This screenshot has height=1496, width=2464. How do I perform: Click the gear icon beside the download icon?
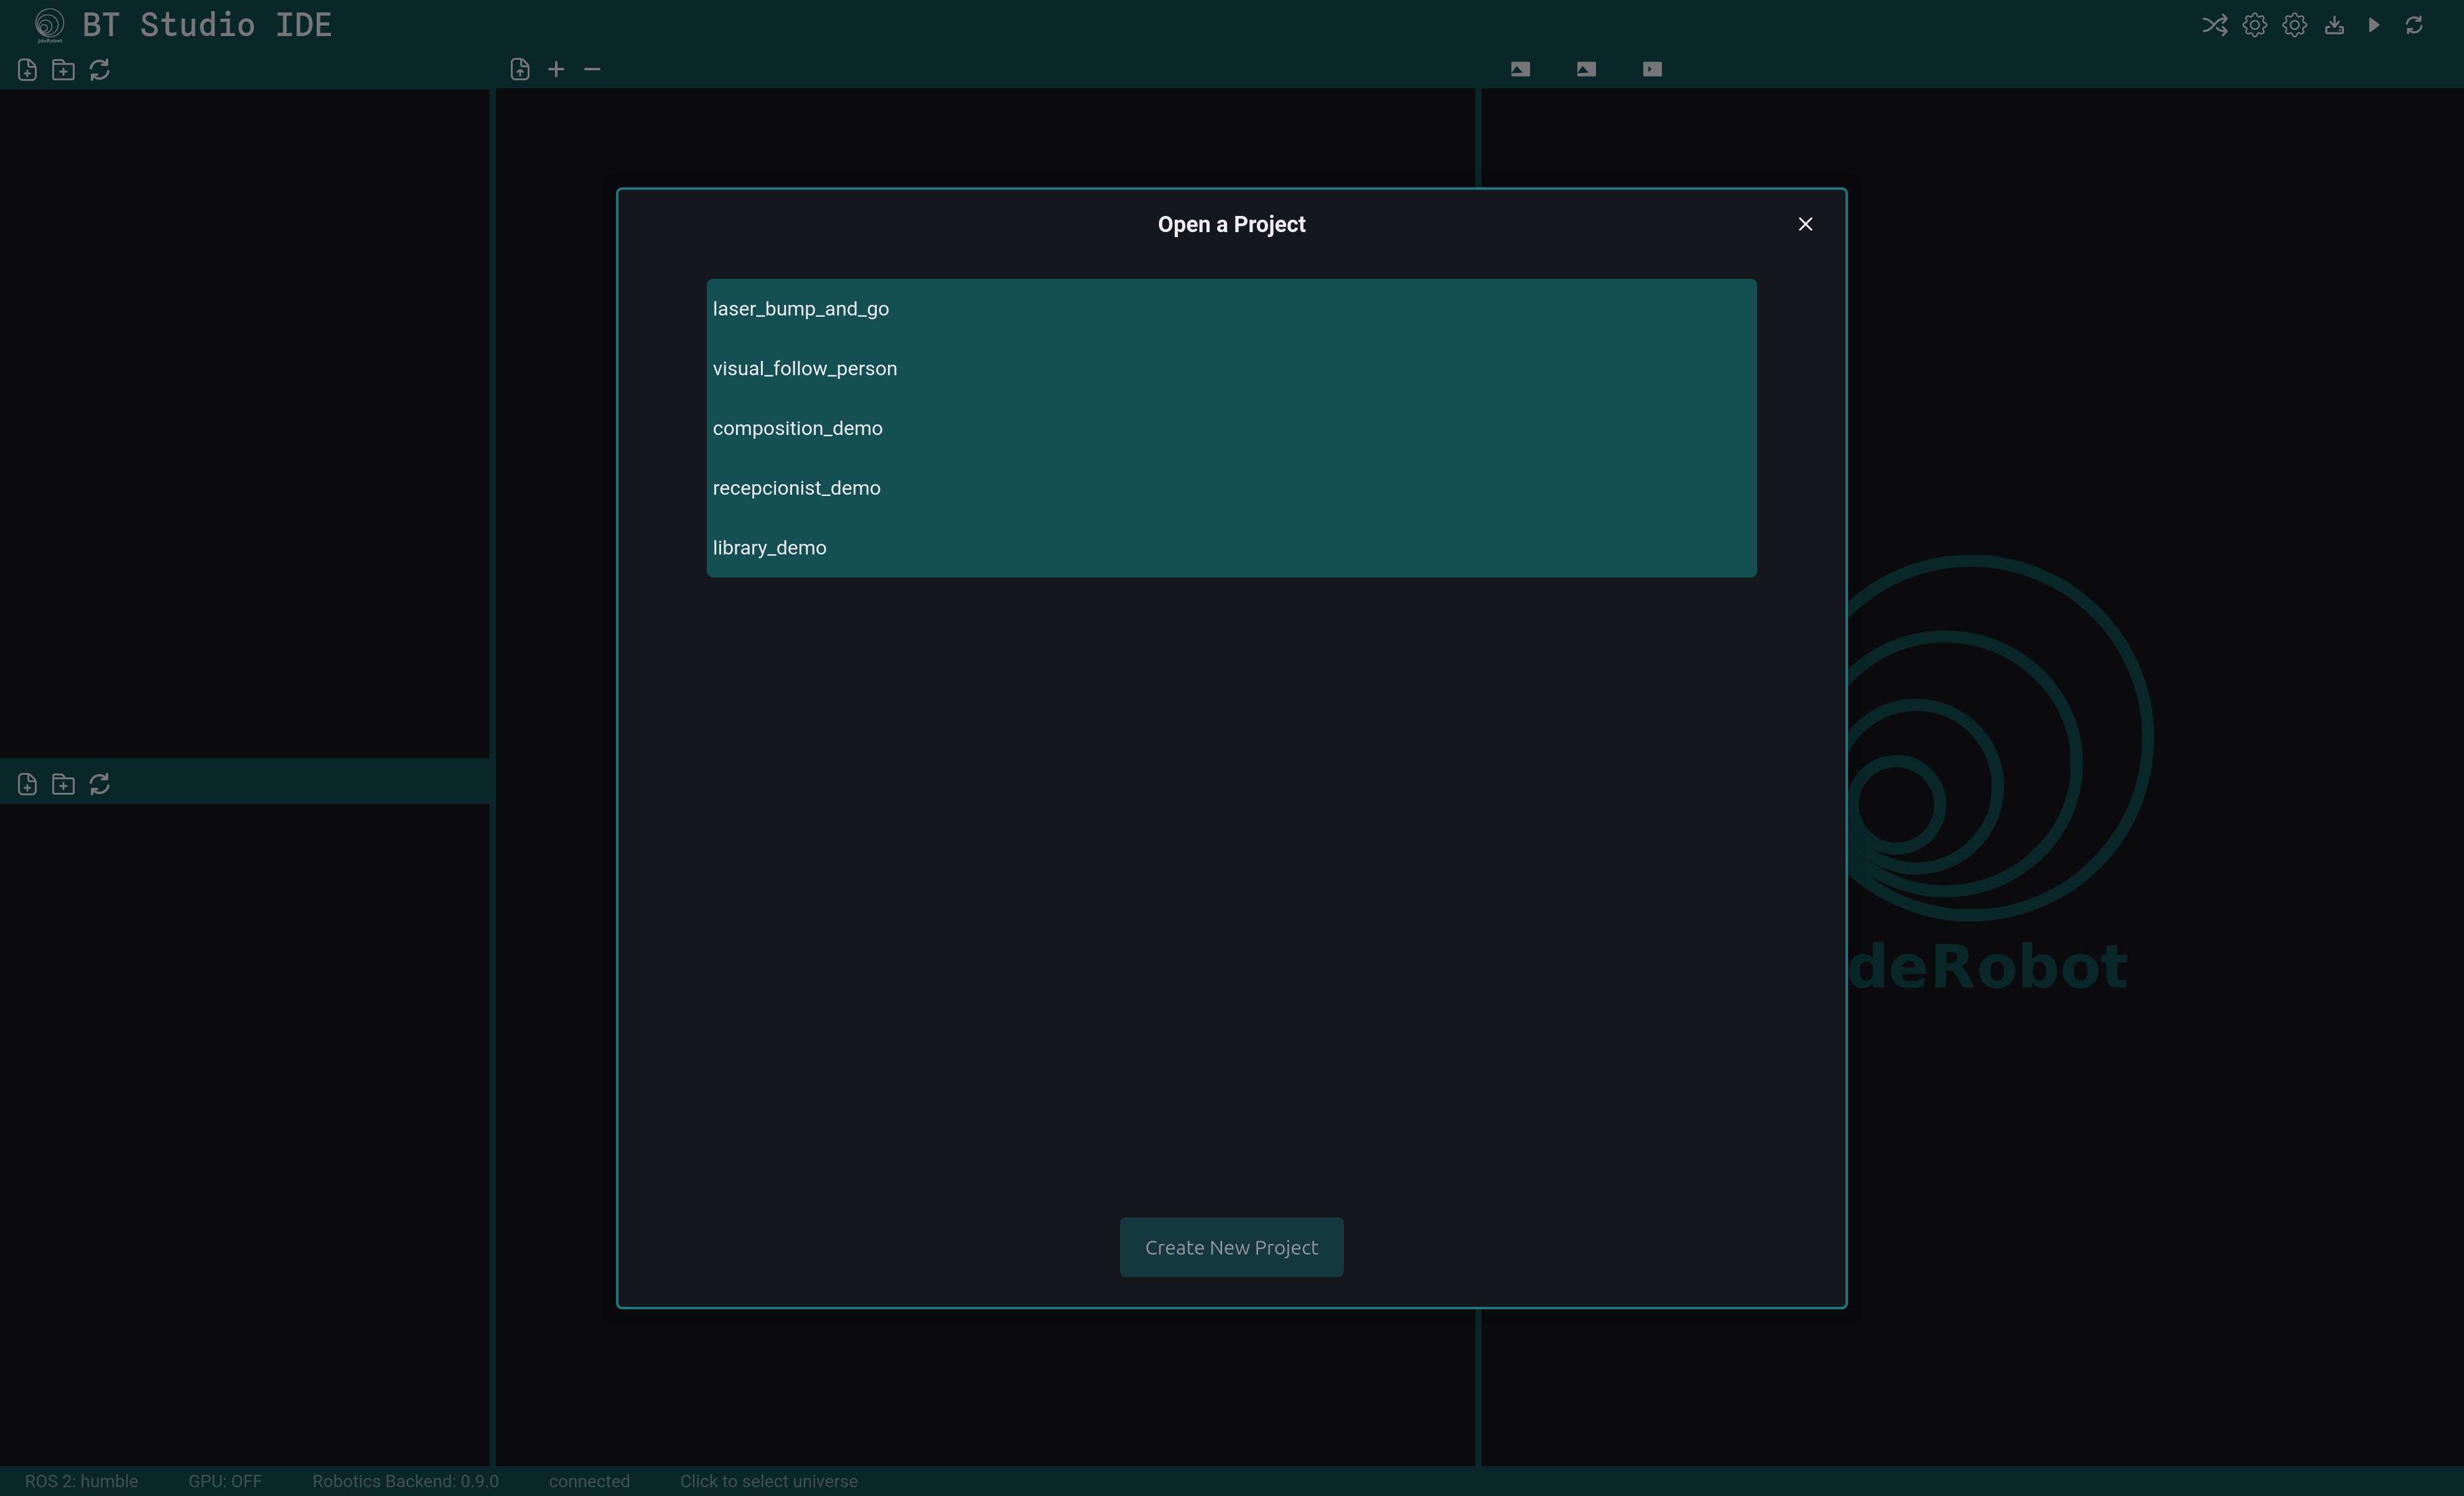click(x=2294, y=25)
